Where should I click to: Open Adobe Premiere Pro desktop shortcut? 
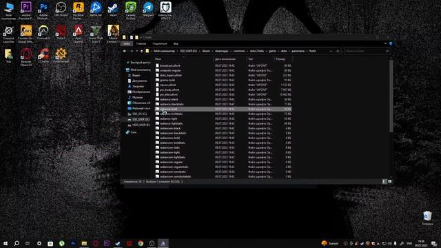pyautogui.click(x=26, y=11)
